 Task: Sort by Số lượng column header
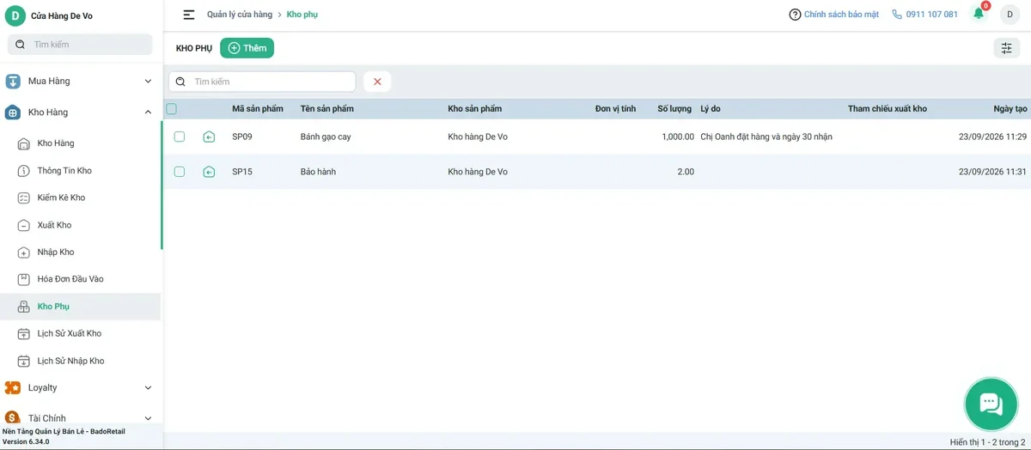674,109
